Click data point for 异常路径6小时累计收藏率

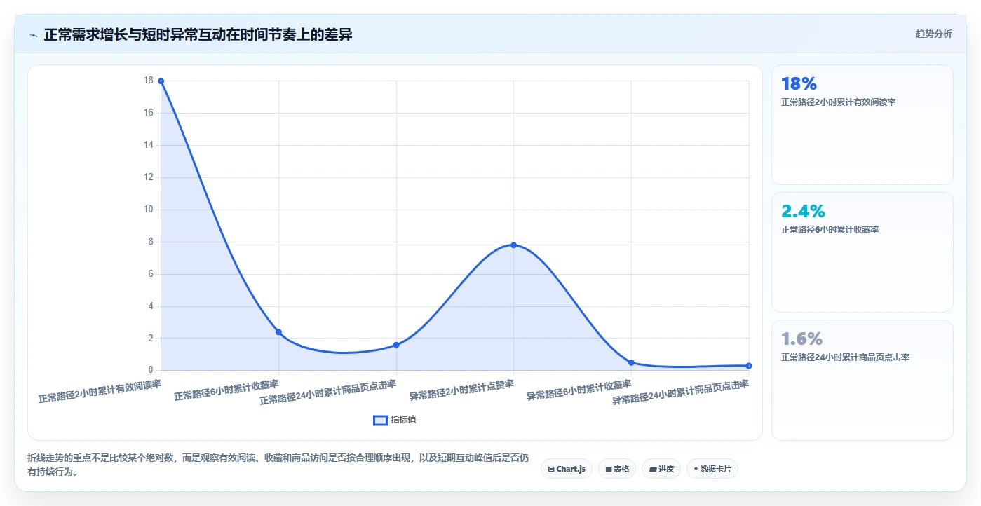[631, 362]
